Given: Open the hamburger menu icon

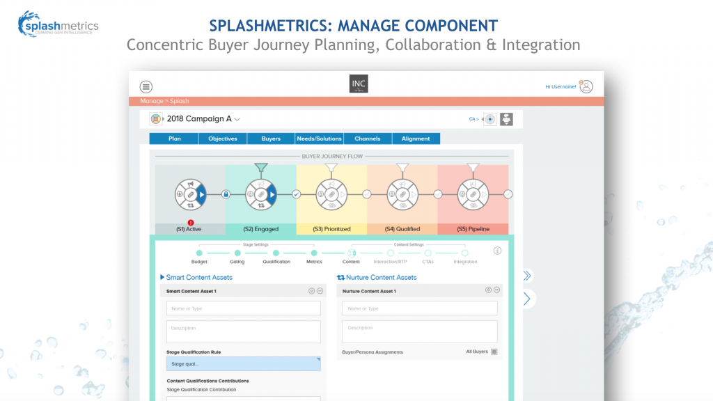Looking at the screenshot, I should pyautogui.click(x=146, y=86).
